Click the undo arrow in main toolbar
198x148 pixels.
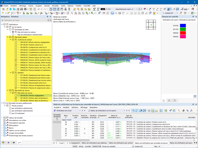point(39,9)
